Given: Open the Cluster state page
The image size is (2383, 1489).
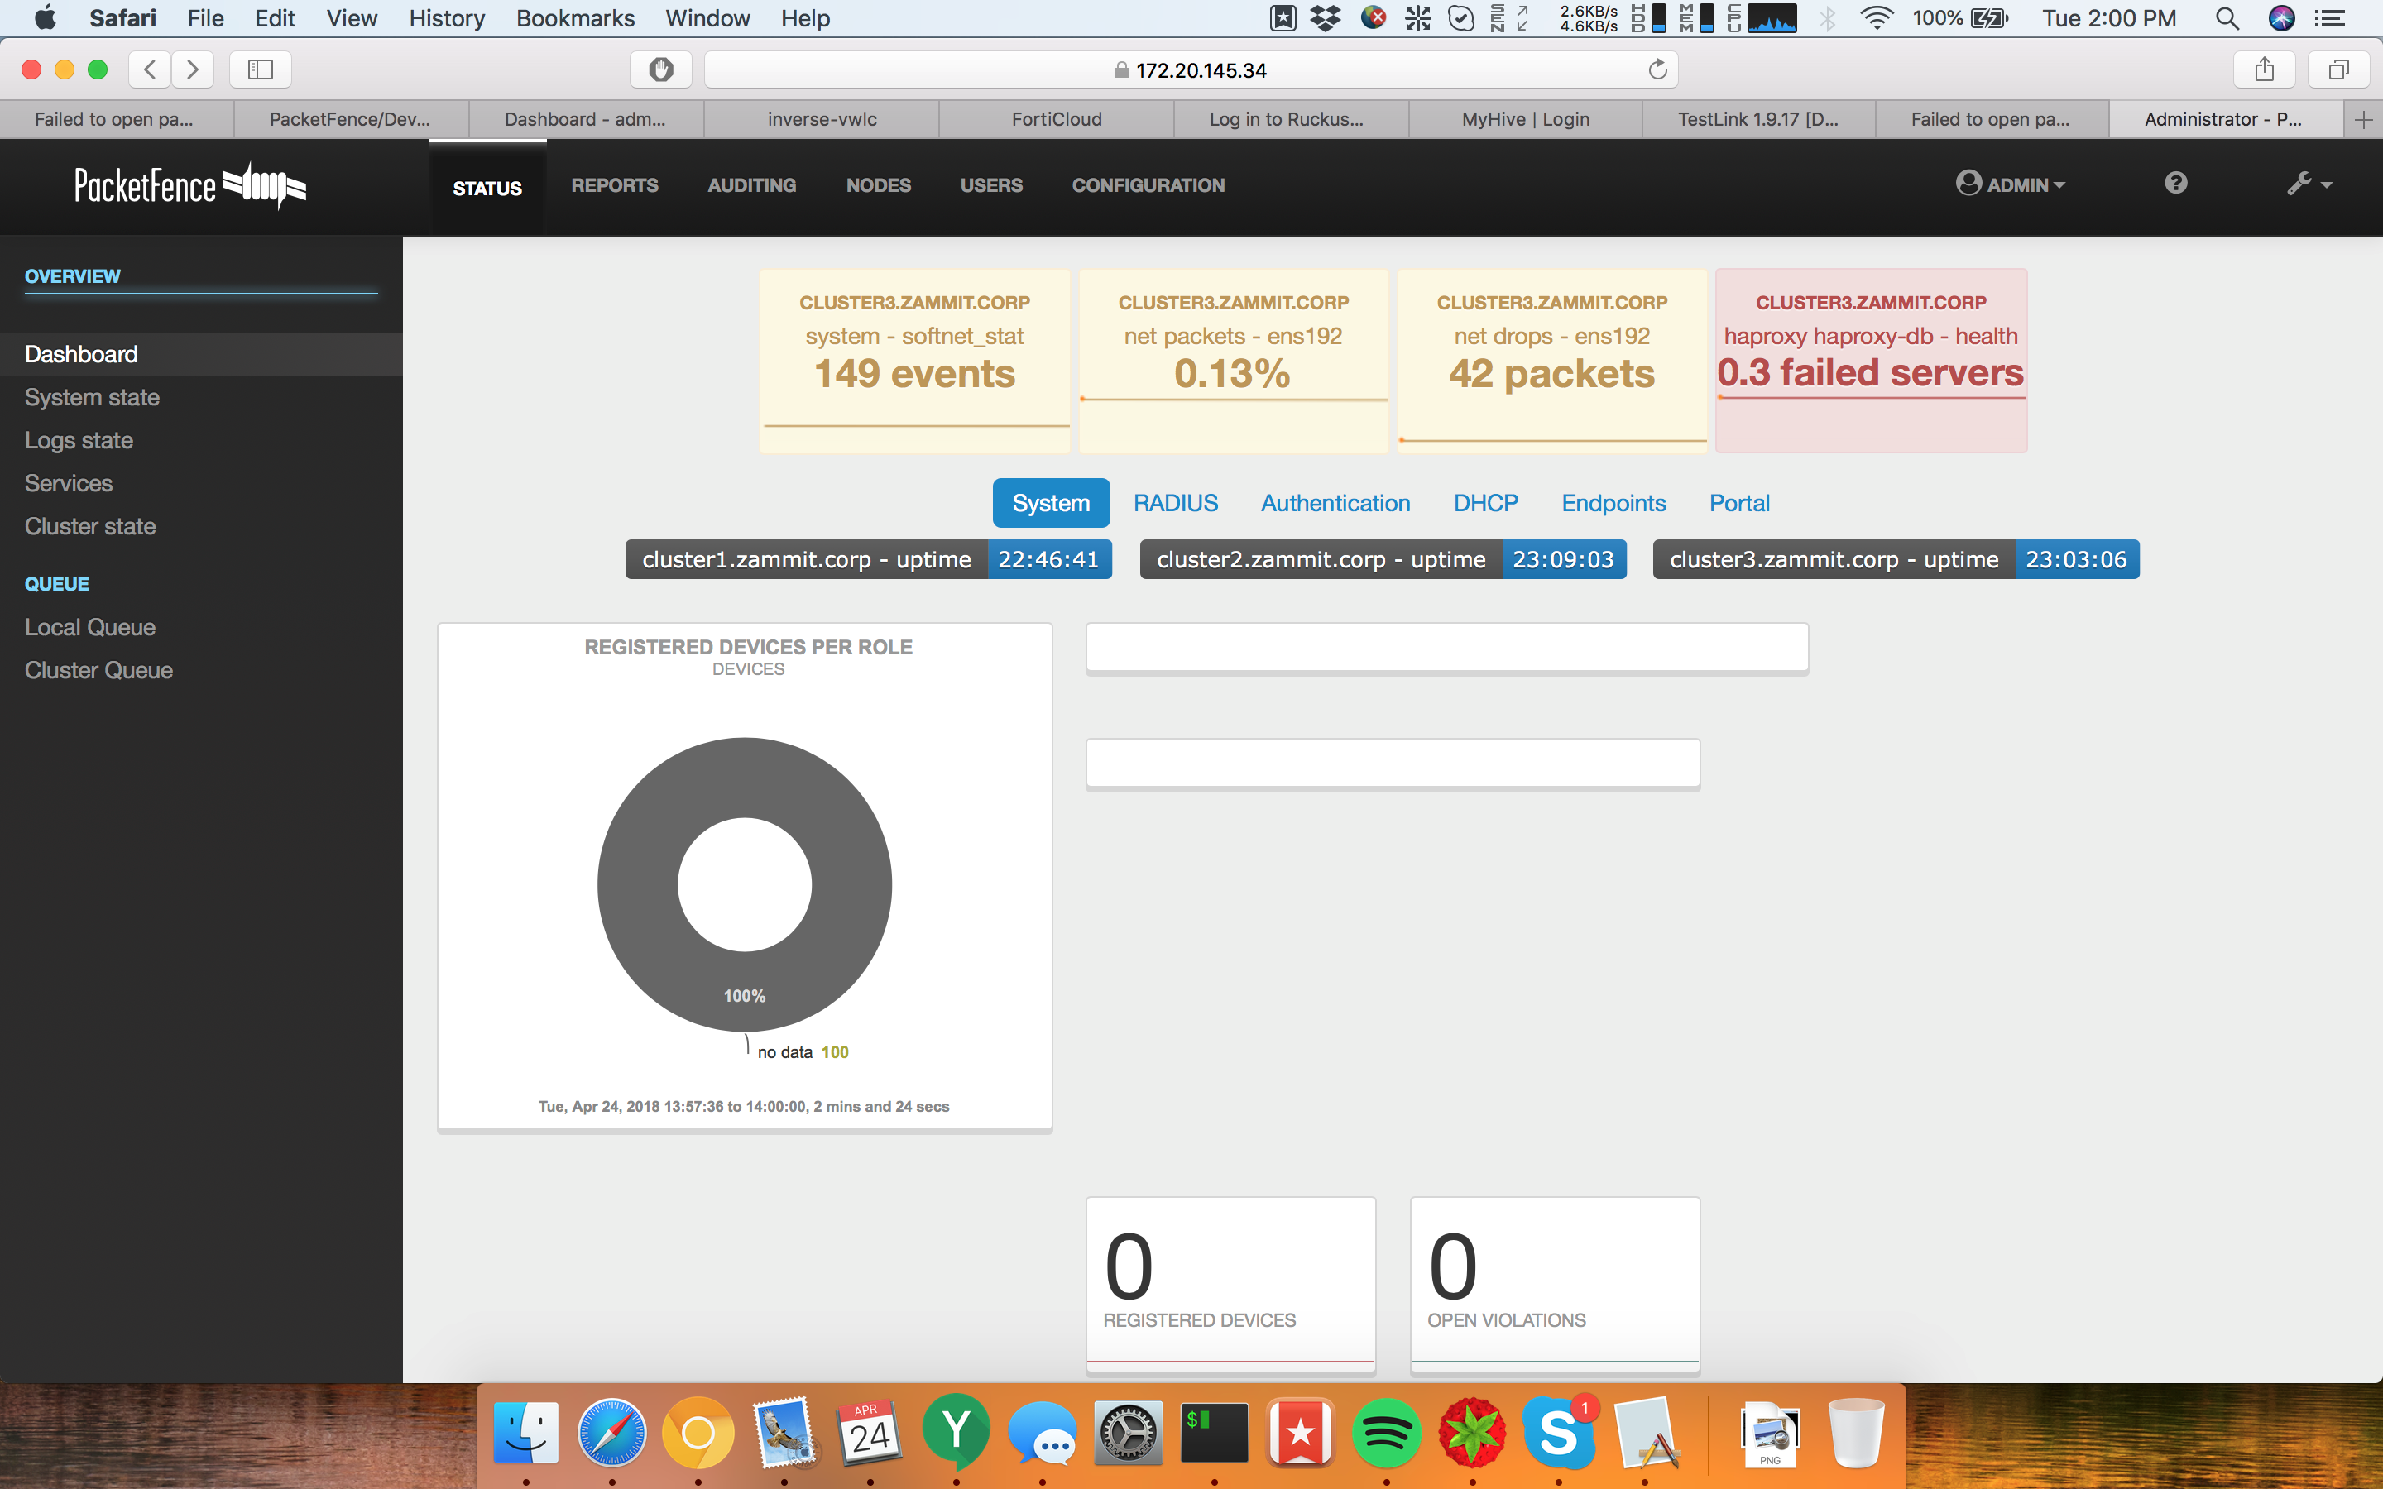Looking at the screenshot, I should (x=89, y=526).
